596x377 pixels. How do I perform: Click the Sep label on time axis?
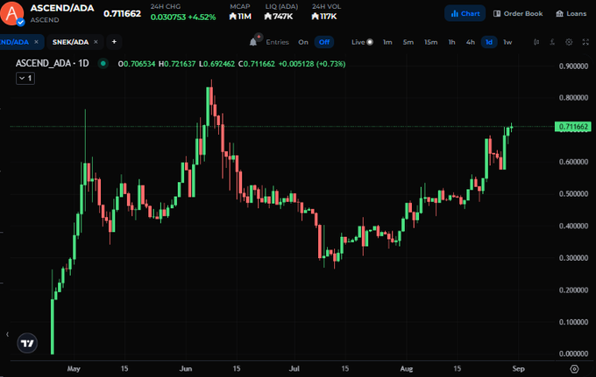518,368
